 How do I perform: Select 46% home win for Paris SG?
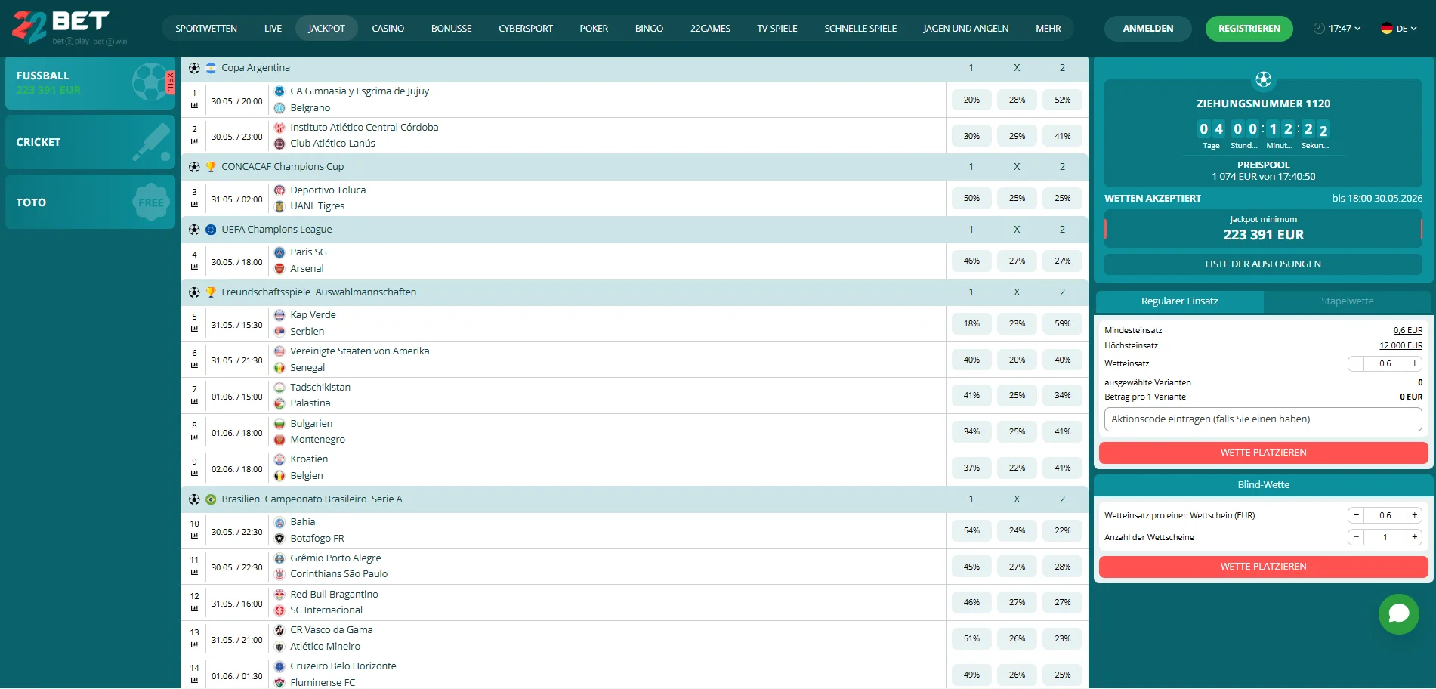pyautogui.click(x=971, y=261)
